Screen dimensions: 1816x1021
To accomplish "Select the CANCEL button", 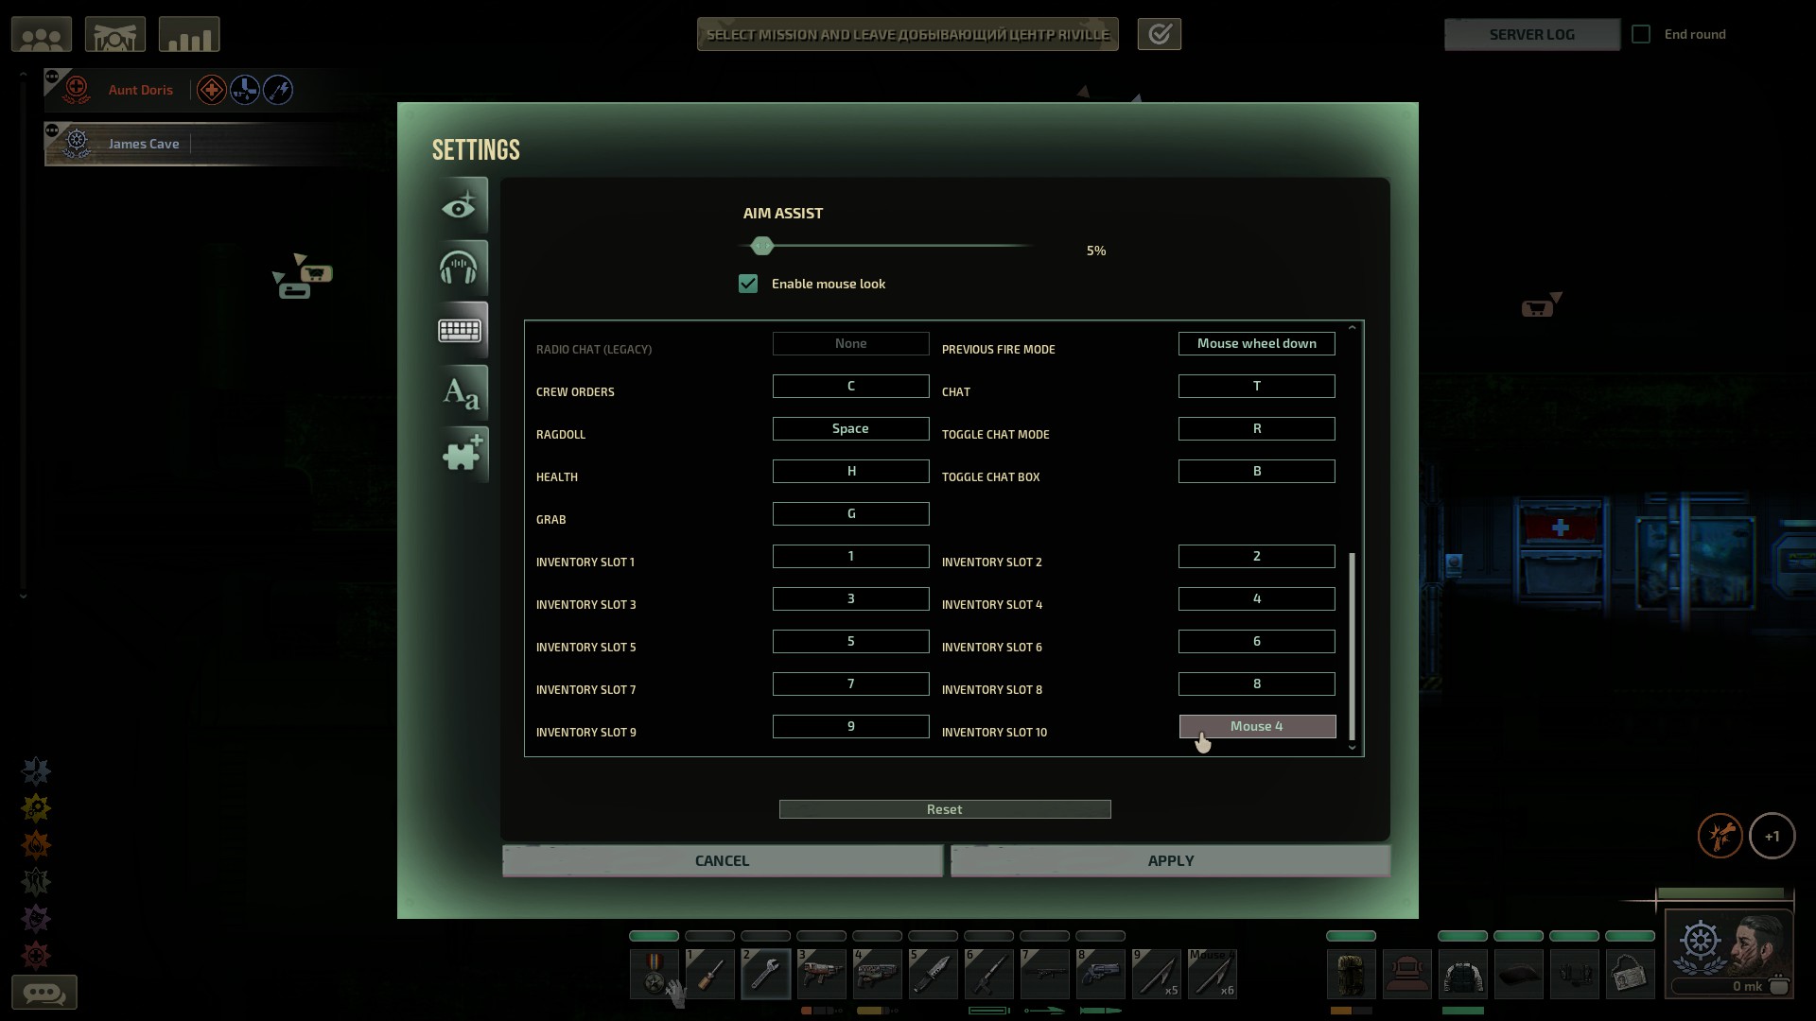I will pos(723,860).
